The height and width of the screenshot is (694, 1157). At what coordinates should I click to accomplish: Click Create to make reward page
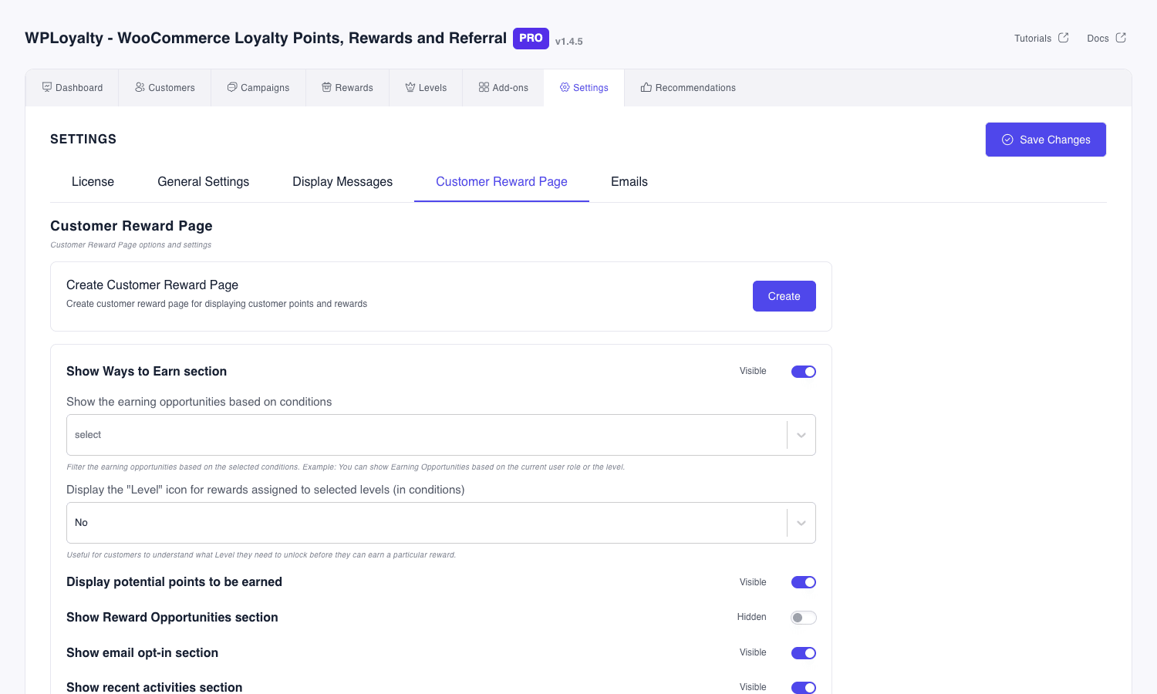[x=784, y=296]
